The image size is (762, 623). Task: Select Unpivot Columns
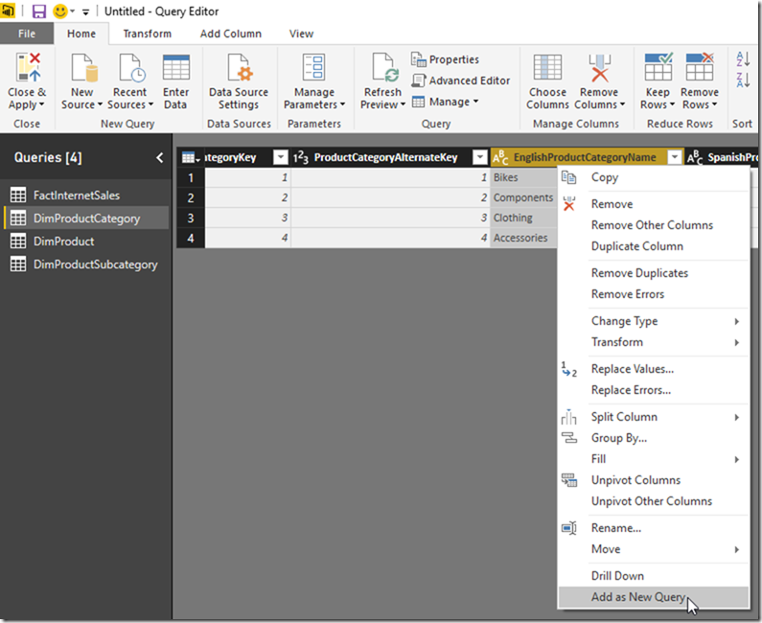(x=654, y=480)
